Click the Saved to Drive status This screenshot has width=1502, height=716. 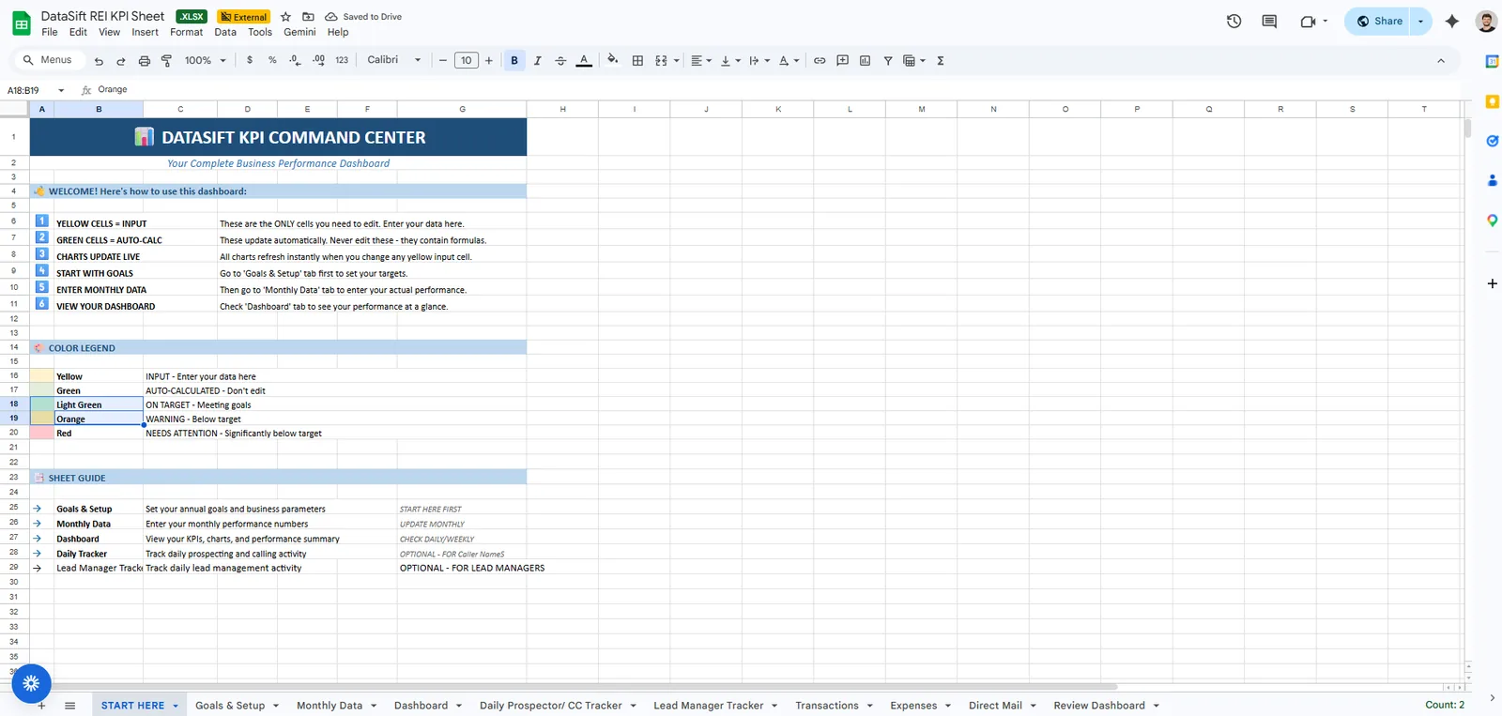(364, 17)
